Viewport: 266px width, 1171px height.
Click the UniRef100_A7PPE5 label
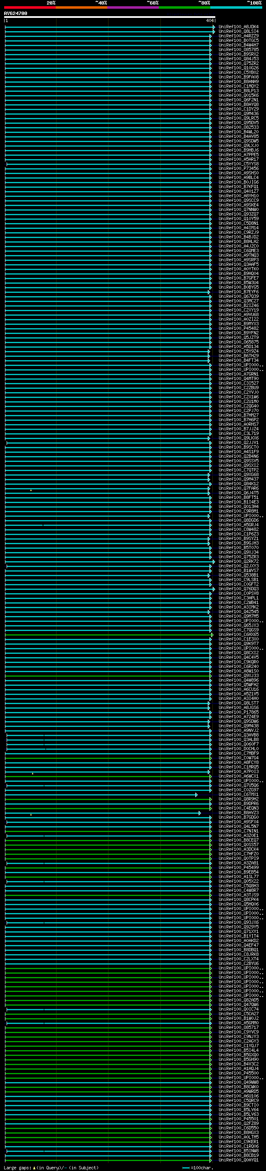coord(239,155)
